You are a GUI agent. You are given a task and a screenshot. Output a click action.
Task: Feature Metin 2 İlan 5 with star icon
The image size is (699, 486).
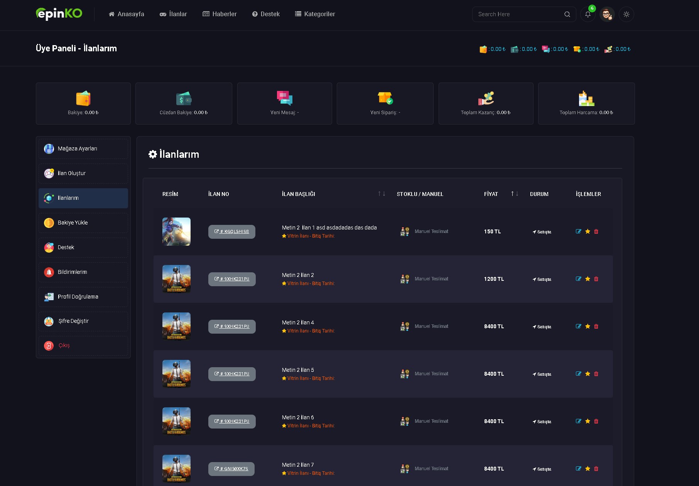[x=588, y=374]
